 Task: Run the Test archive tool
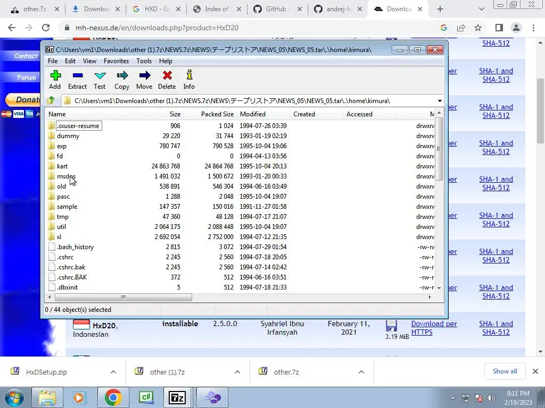click(x=100, y=80)
